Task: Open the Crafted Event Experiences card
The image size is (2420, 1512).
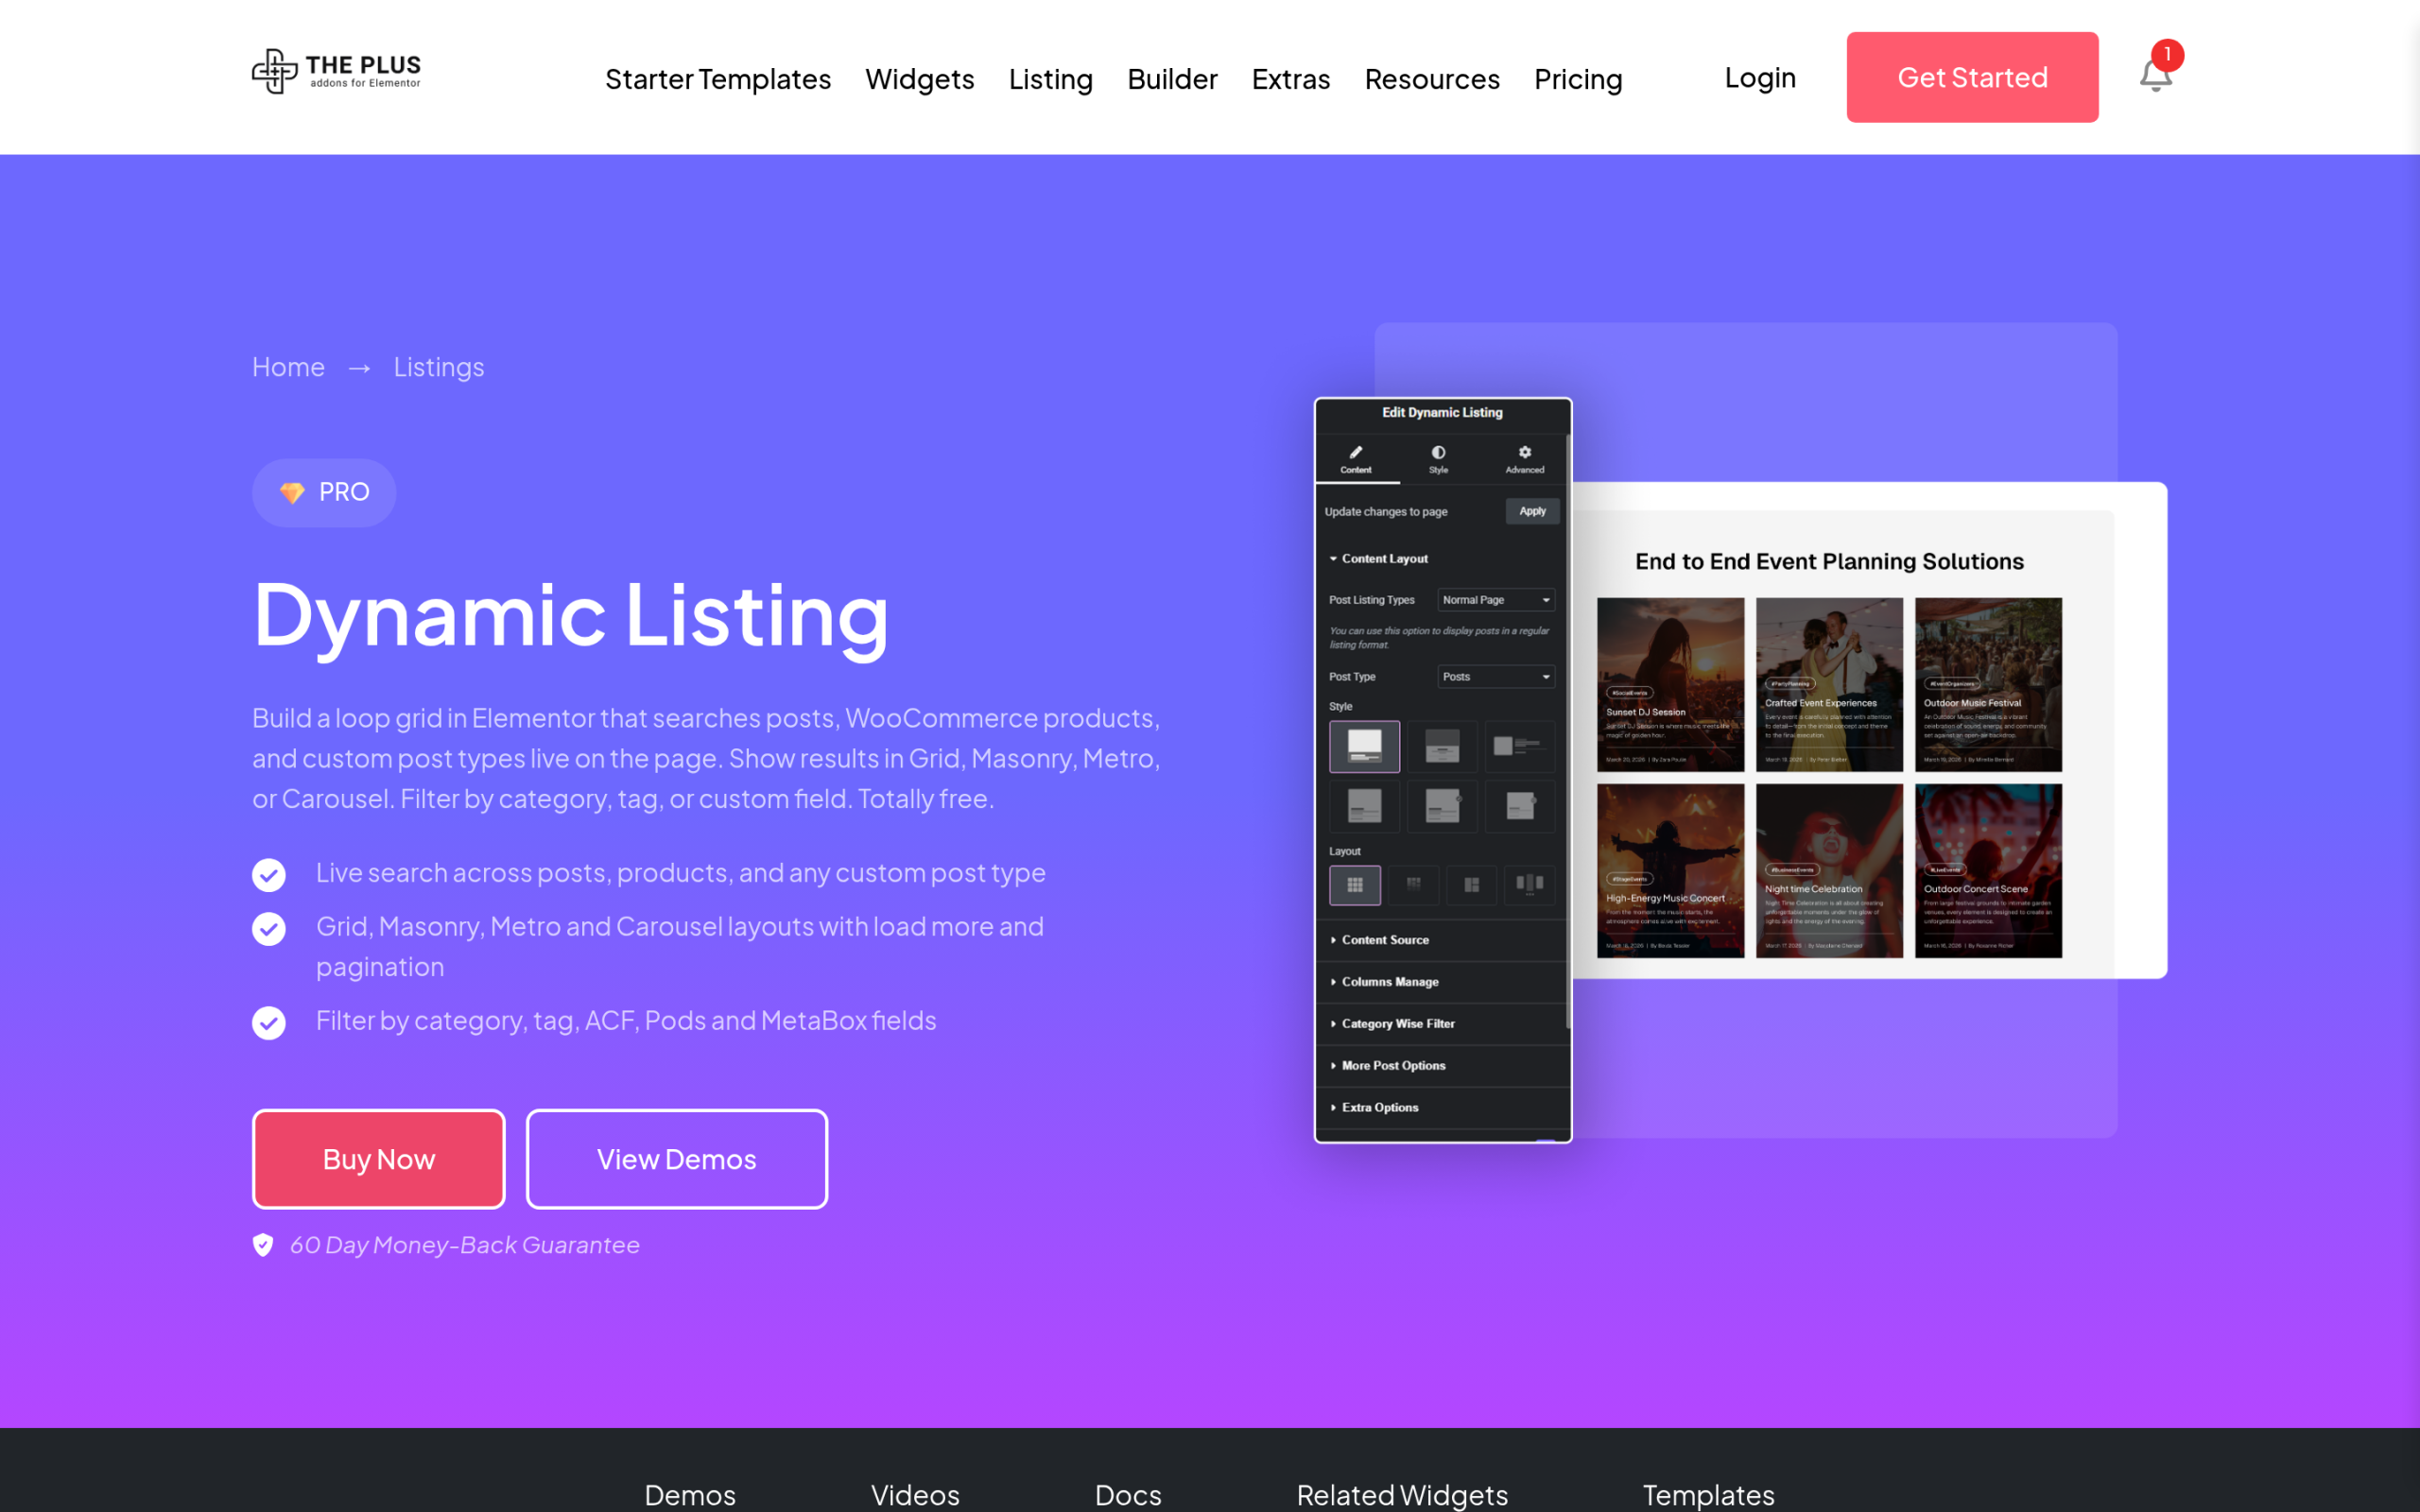Action: (1829, 685)
